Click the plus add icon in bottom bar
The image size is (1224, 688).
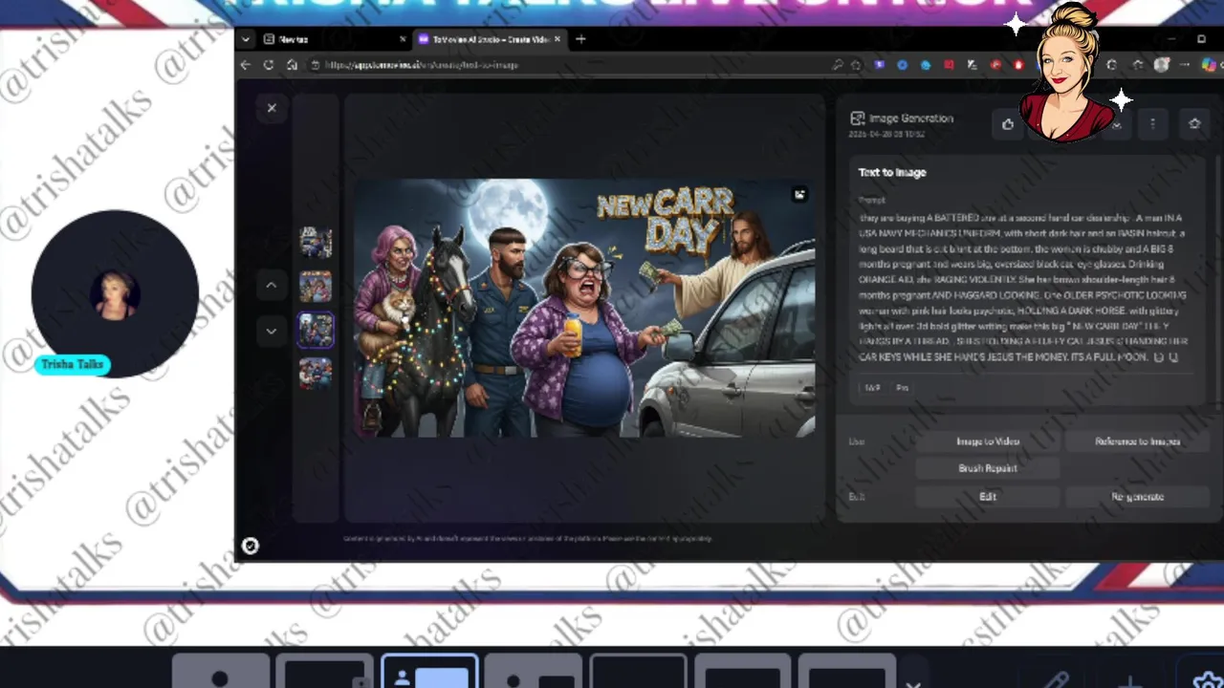tap(1130, 680)
